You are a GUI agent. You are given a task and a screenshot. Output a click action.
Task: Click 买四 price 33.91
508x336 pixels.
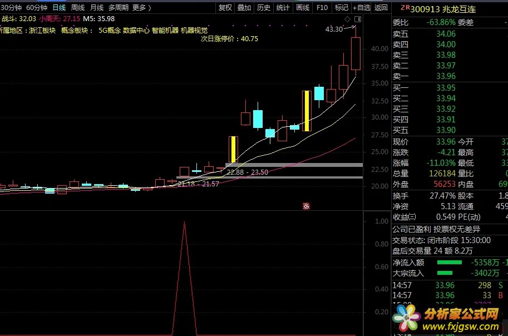[x=446, y=120]
